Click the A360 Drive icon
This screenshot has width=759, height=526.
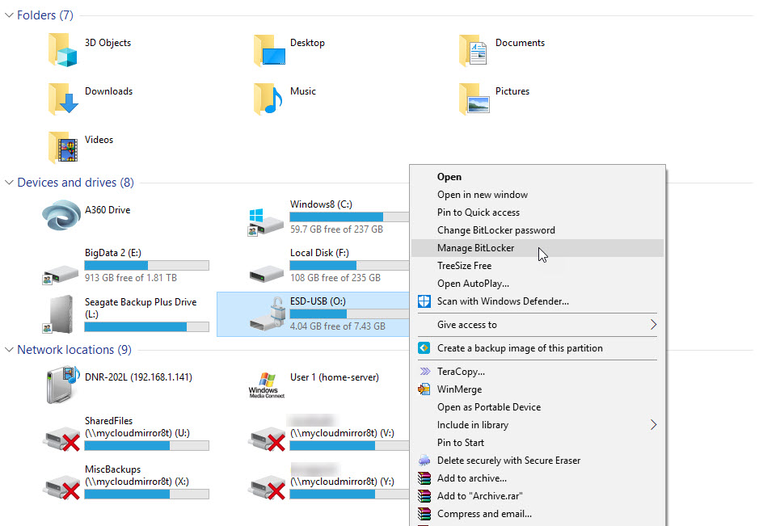pos(62,217)
